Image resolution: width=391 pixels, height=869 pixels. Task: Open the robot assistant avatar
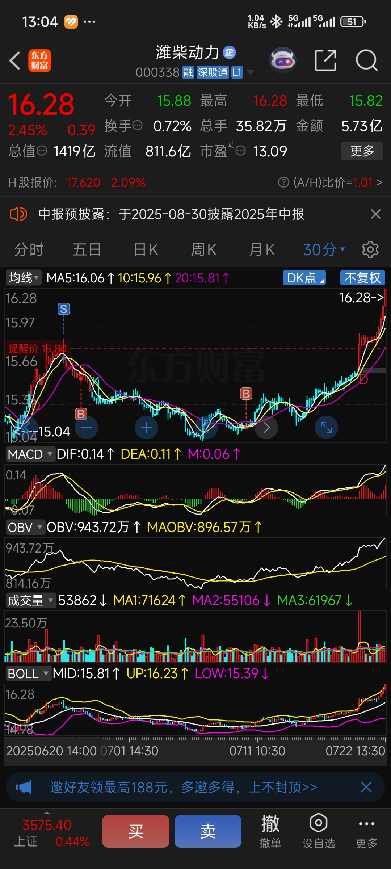283,60
